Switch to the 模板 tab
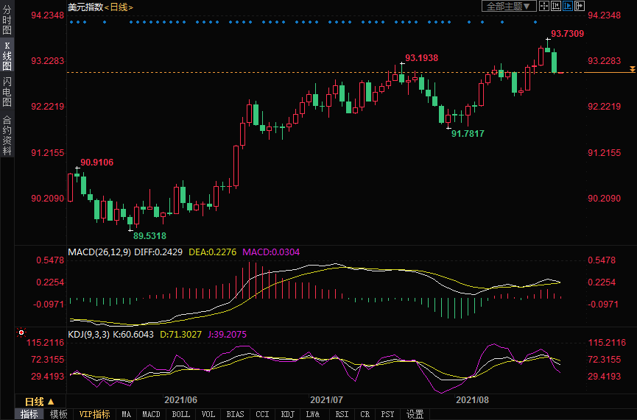 [58, 414]
